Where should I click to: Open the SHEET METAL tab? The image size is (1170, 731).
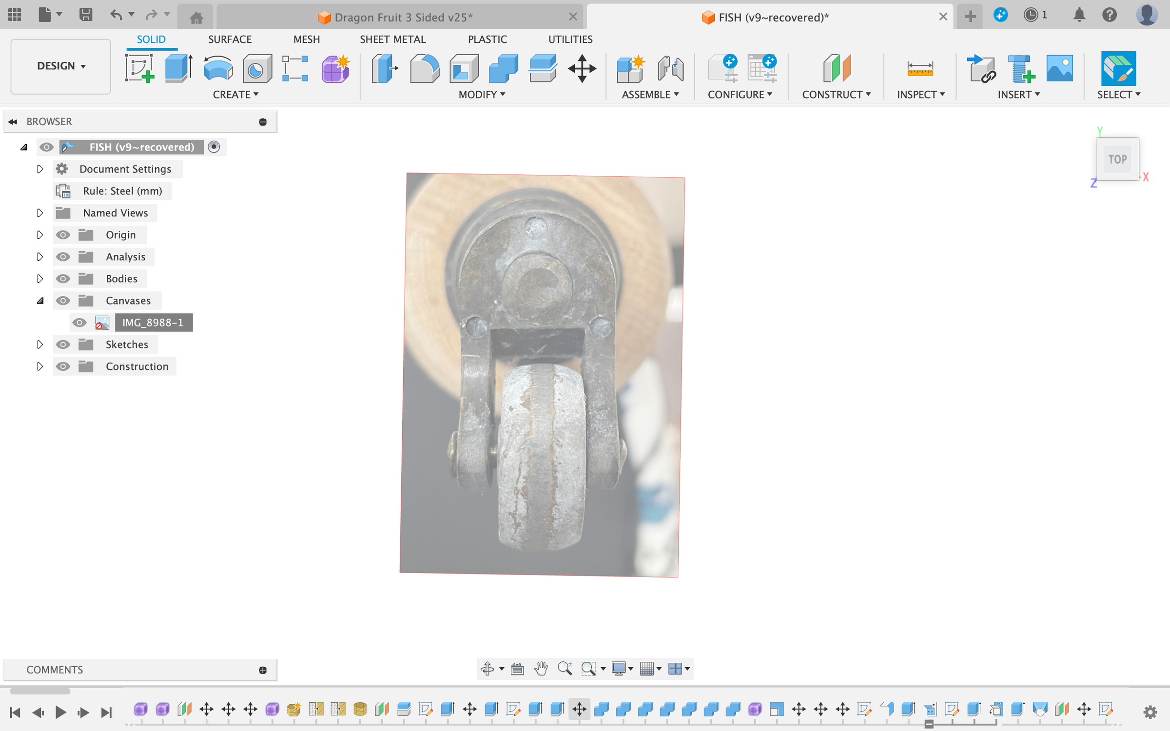tap(392, 39)
